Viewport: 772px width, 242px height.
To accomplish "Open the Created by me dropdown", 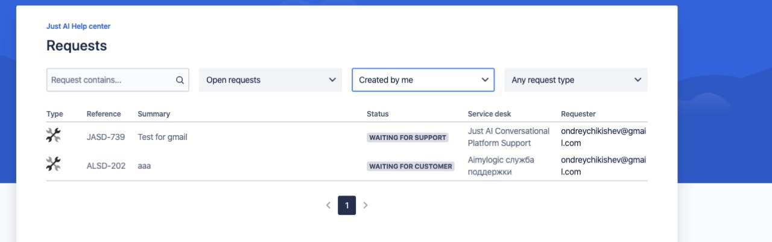I will coord(423,80).
